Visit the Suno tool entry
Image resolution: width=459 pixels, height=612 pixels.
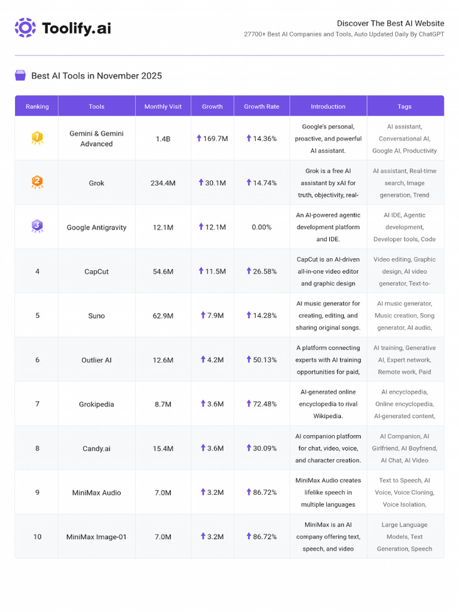[96, 316]
